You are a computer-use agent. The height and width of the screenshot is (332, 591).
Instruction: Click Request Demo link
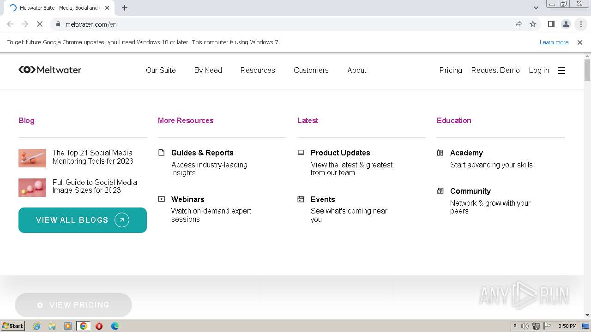click(x=495, y=70)
